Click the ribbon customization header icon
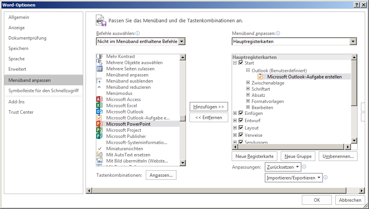Image resolution: width=369 pixels, height=209 pixels. (101, 20)
